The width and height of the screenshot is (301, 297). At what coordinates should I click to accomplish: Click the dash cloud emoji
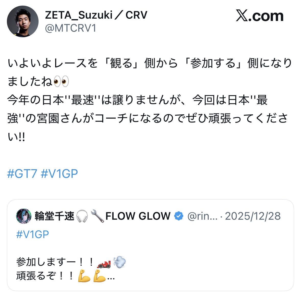119,262
